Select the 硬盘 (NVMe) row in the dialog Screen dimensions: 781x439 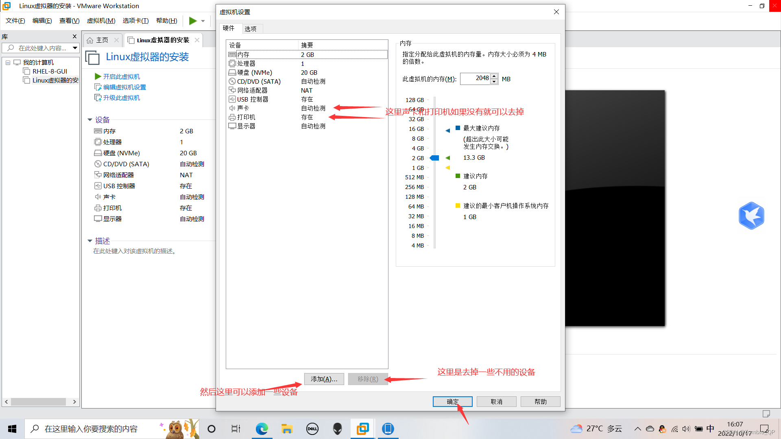pyautogui.click(x=307, y=72)
